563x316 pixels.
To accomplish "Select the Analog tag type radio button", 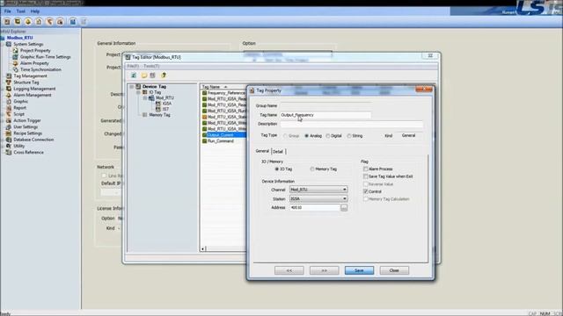I will point(307,136).
